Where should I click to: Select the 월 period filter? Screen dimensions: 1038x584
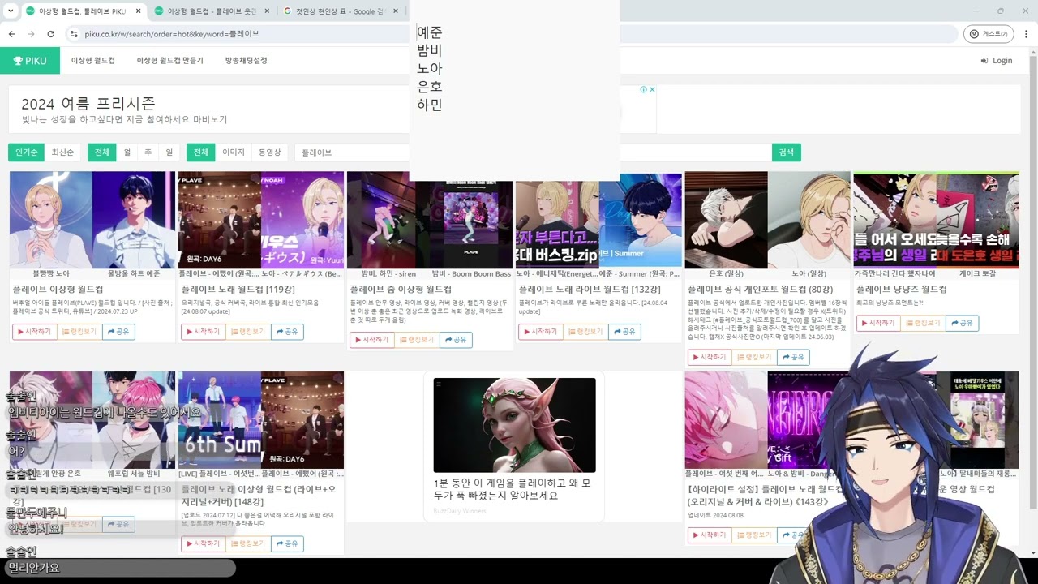(x=127, y=152)
